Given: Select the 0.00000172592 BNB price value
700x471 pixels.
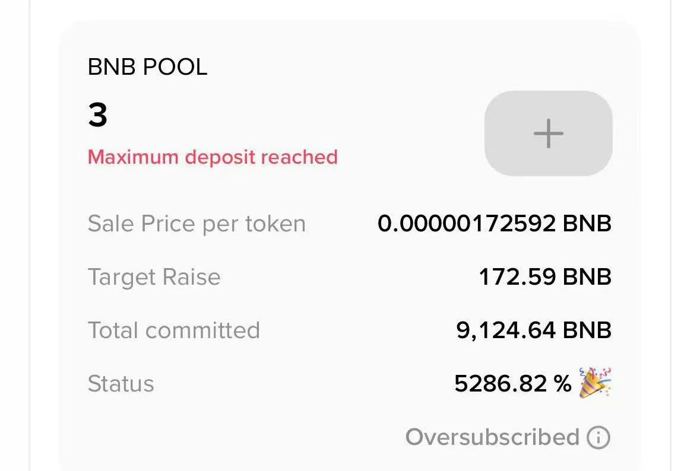Looking at the screenshot, I should click(x=494, y=223).
